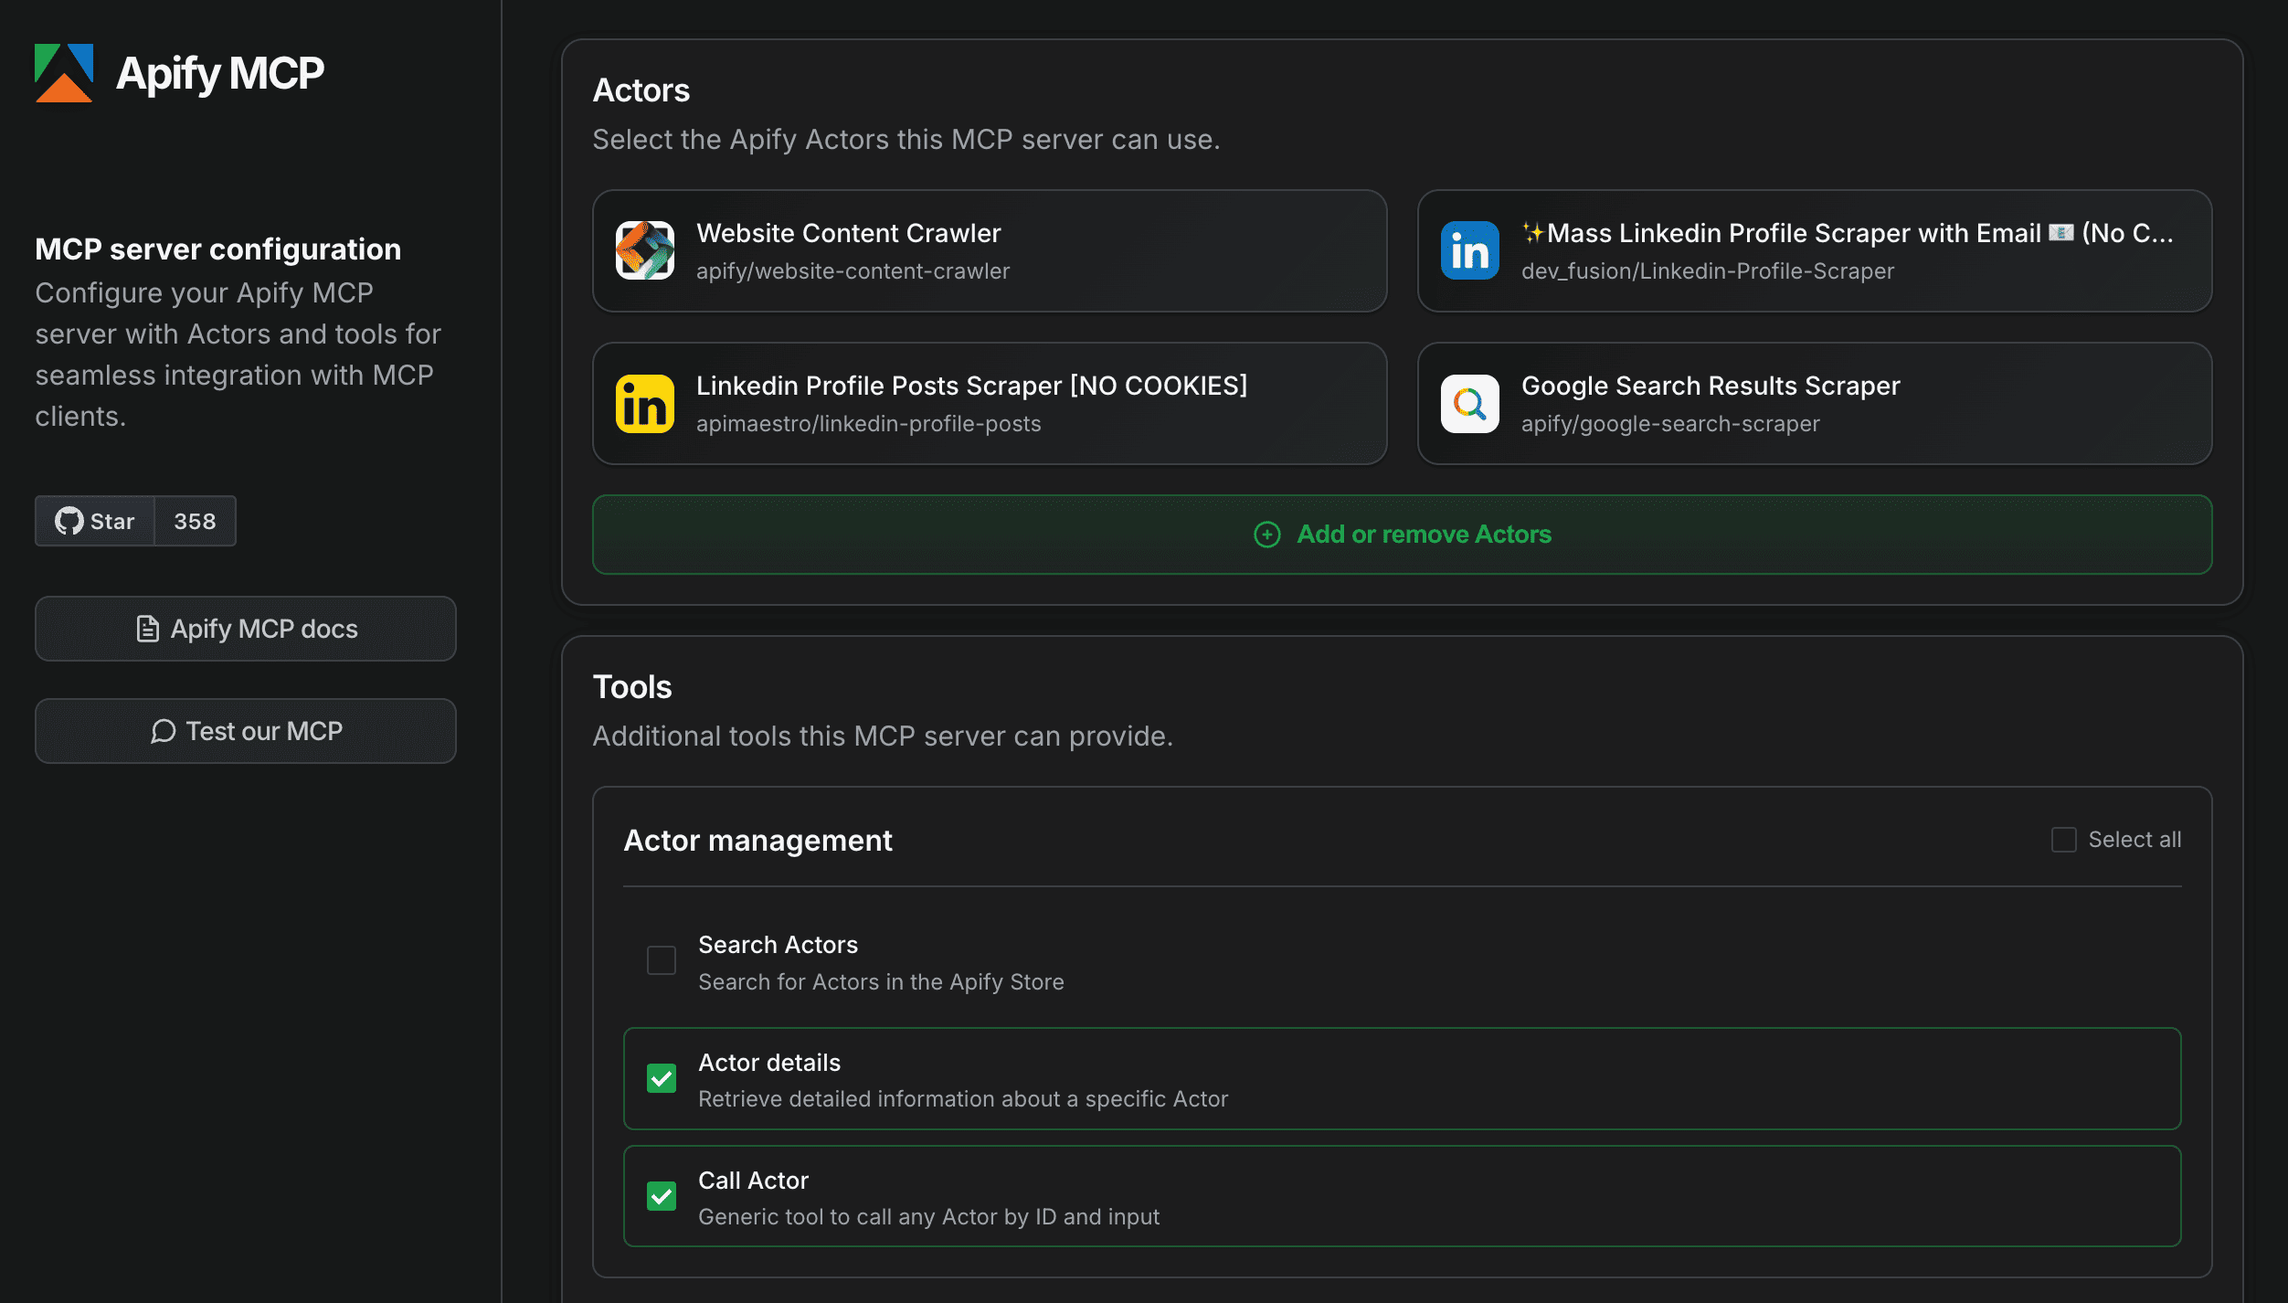Click the Google Search Scraper magnifier icon
The width and height of the screenshot is (2288, 1303).
pos(1469,404)
